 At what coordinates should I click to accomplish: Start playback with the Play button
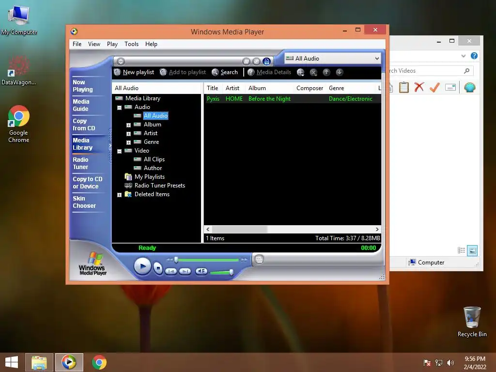[x=142, y=266]
